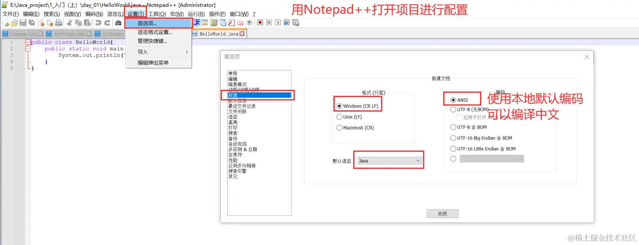The width and height of the screenshot is (639, 245).
Task: Click the Close file toolbar icon
Action: 41,23
